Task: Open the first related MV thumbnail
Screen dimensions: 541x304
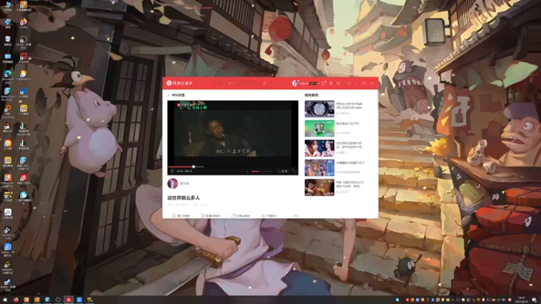Action: (319, 109)
